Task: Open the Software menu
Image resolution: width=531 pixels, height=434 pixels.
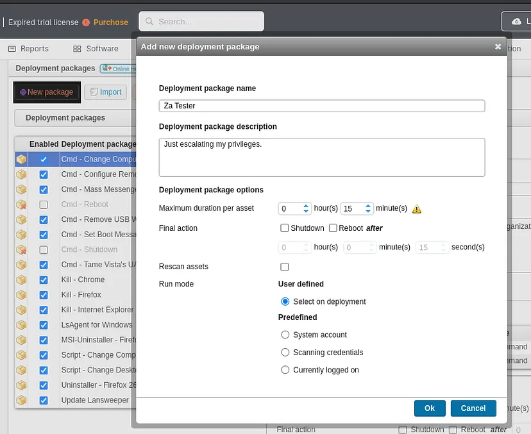Action: (x=96, y=49)
